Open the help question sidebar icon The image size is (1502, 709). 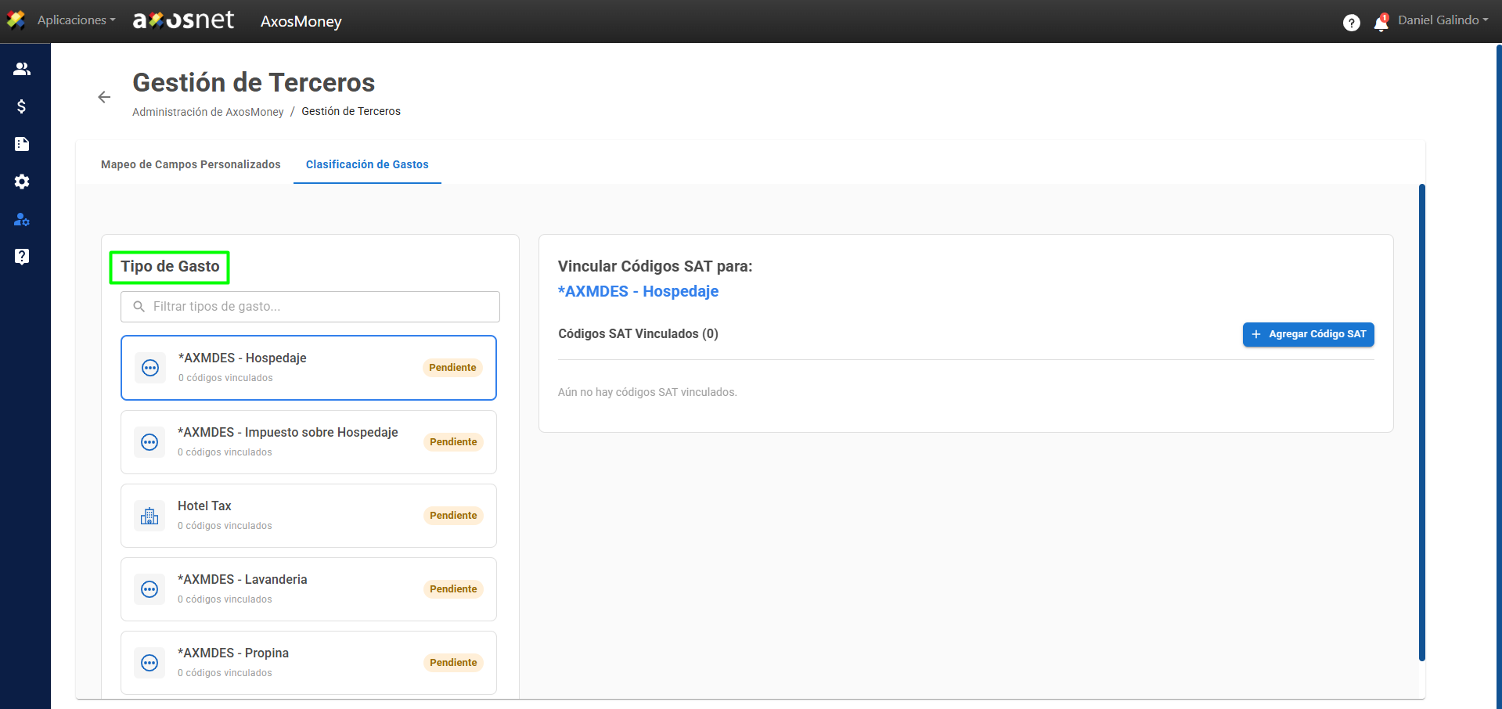point(22,257)
